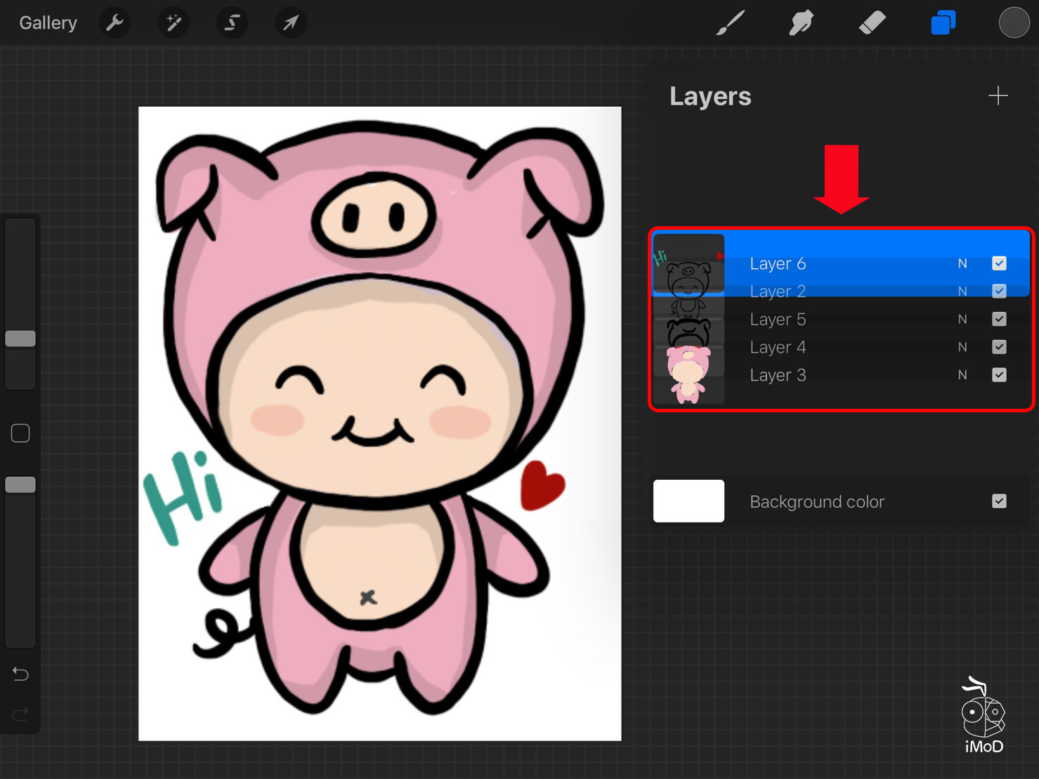Screen dimensions: 1039x779
Task: Return to the Gallery
Action: 48,23
